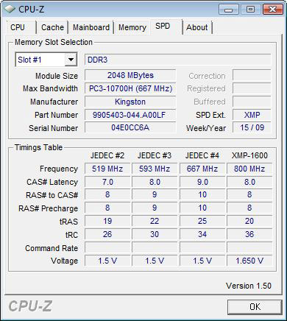Click the tRAS value 22

(155, 221)
